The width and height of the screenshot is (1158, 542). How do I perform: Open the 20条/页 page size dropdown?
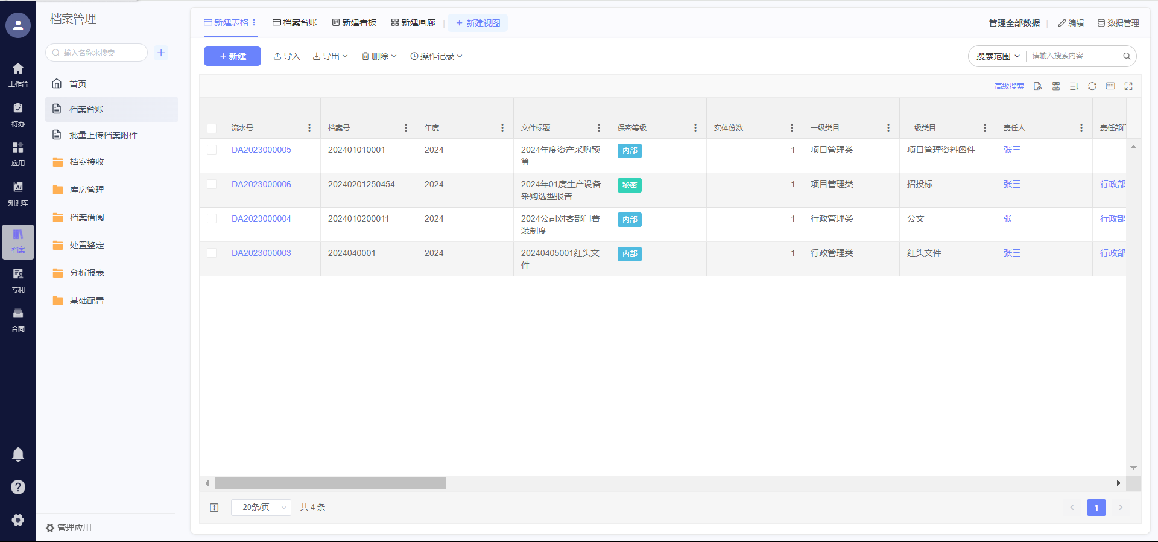(x=261, y=508)
